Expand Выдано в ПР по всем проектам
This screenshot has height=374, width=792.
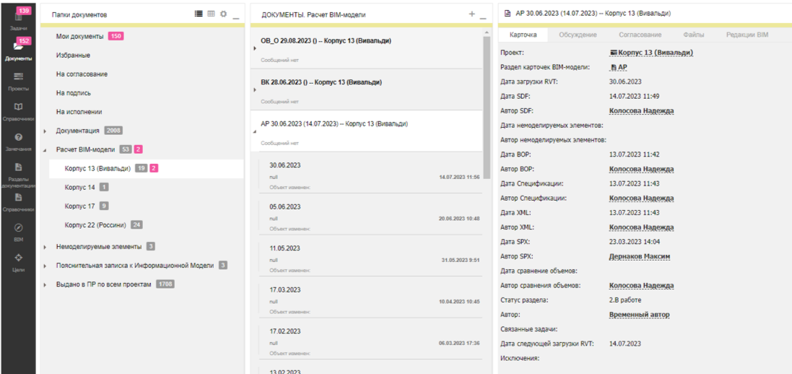click(x=45, y=285)
